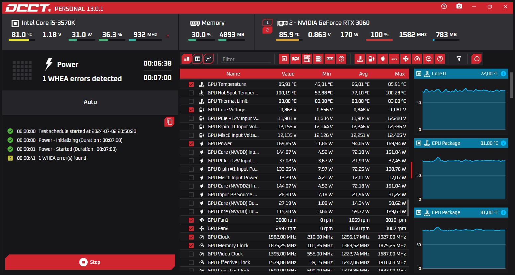Filter sensors by memory hardware
This screenshot has height=275, width=515.
tap(330, 59)
